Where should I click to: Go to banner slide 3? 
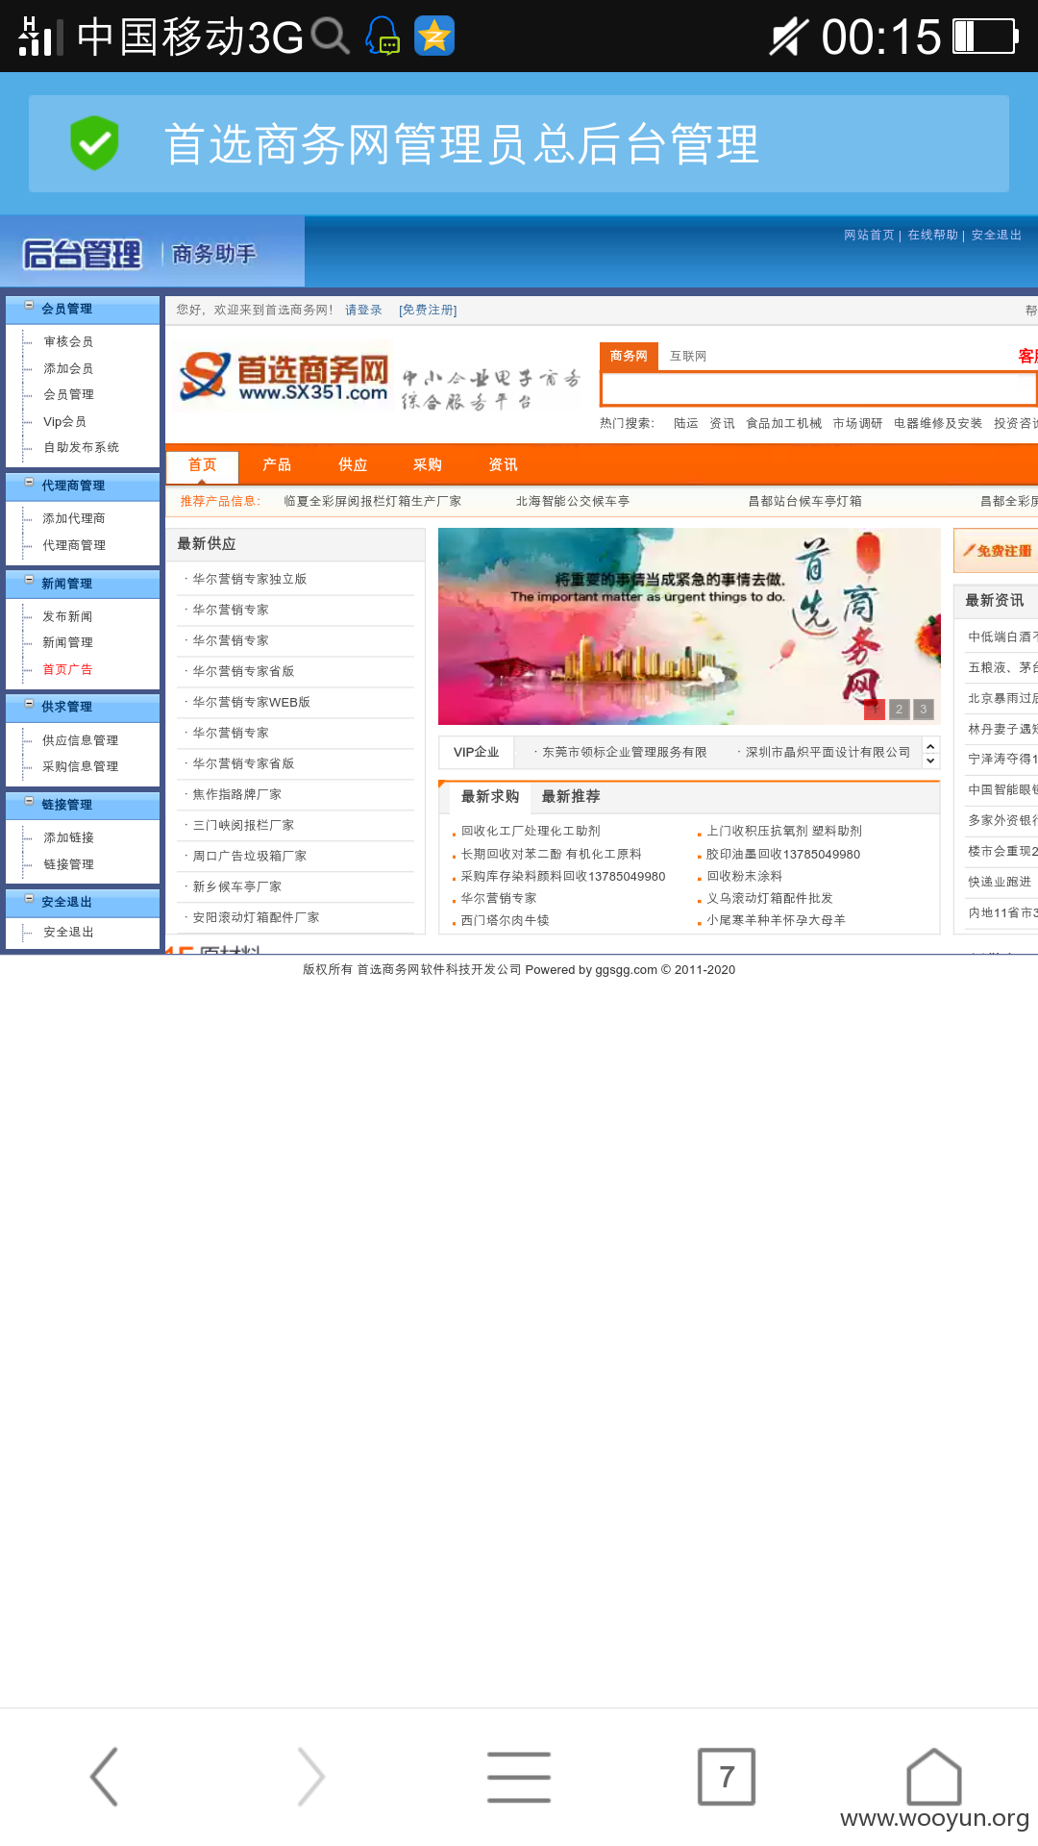point(924,709)
